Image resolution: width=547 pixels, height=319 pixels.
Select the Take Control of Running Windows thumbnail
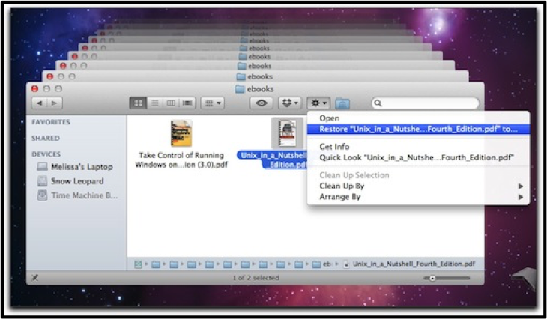(x=181, y=133)
